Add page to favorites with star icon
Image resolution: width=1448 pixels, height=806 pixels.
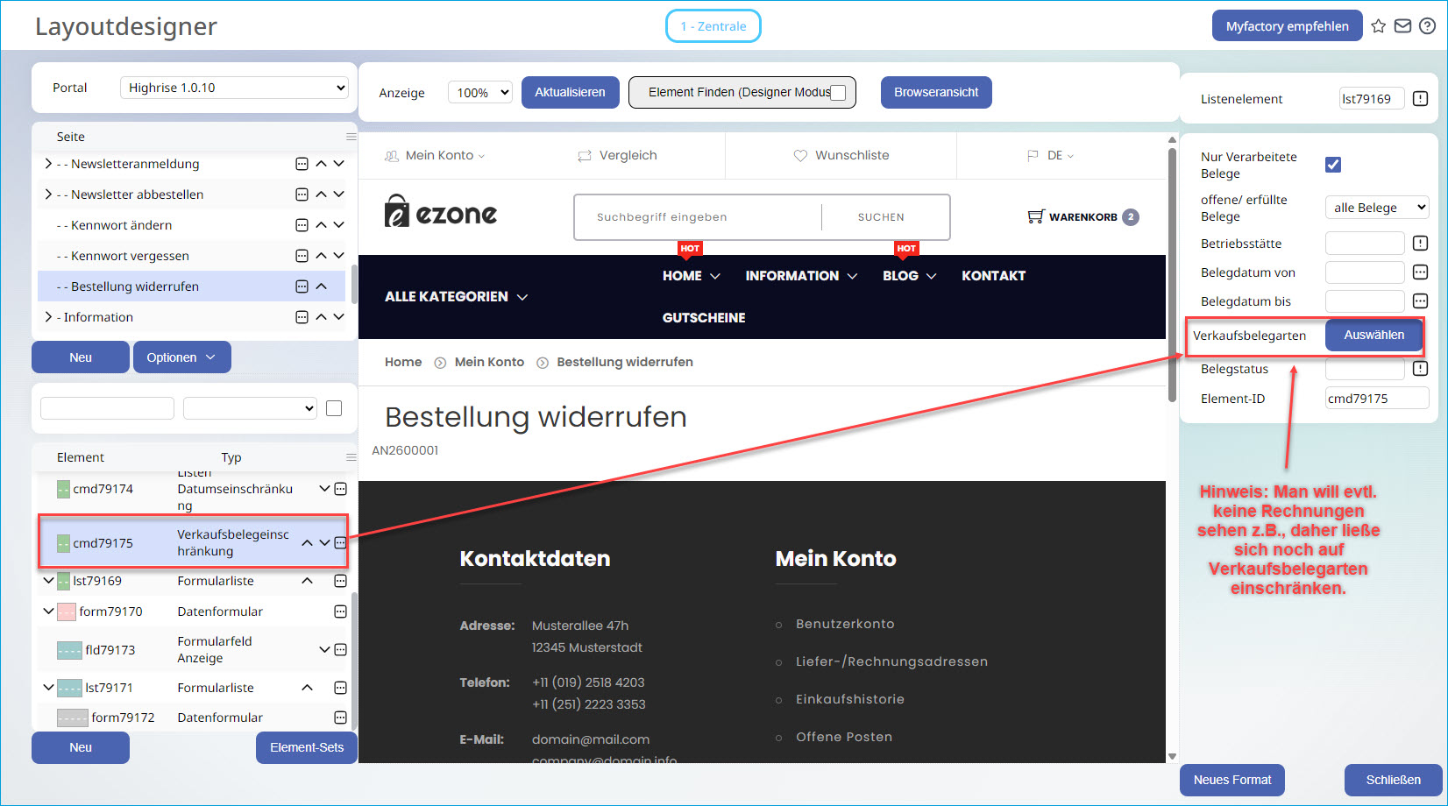pyautogui.click(x=1379, y=26)
